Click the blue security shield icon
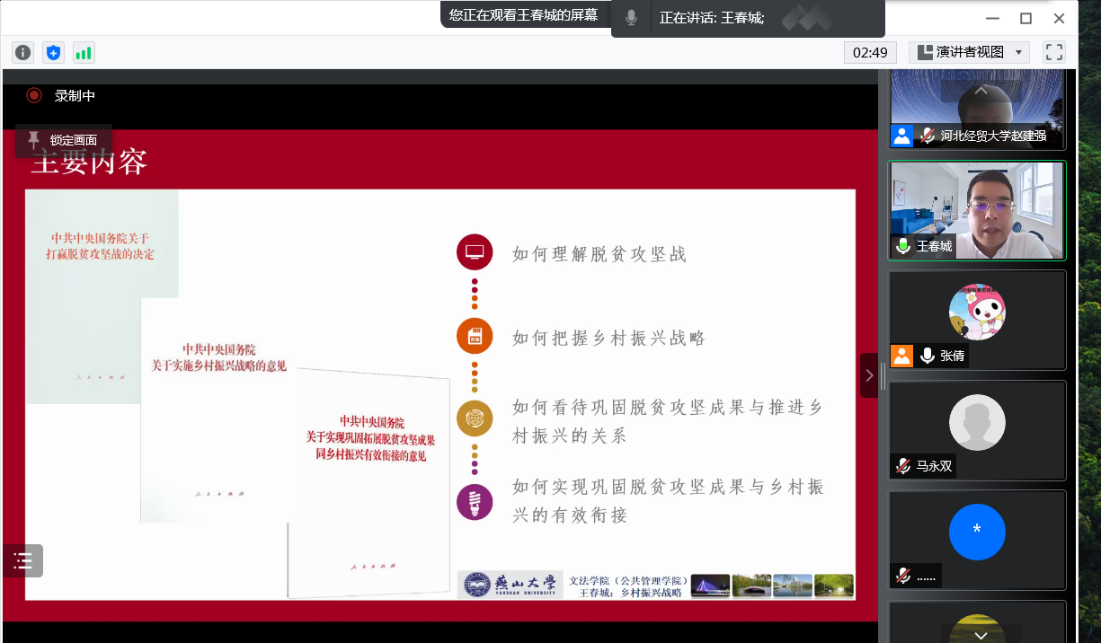Screen dimensions: 1101x643 tap(53, 53)
